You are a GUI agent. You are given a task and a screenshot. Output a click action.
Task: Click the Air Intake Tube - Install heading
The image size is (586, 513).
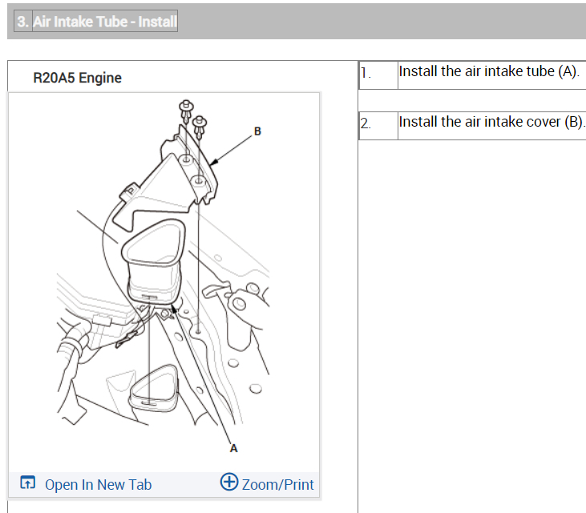tap(105, 22)
